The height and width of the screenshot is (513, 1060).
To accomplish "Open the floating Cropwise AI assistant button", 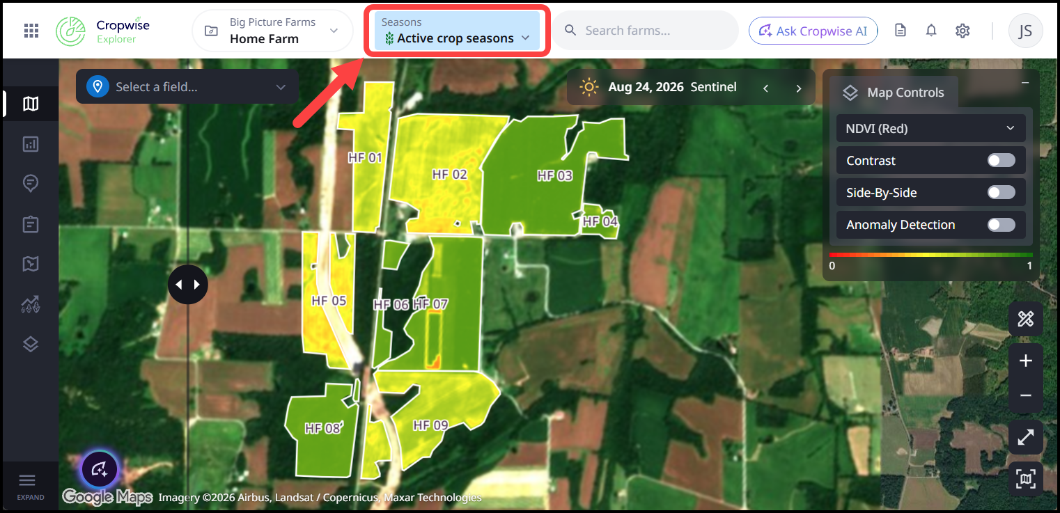I will (x=100, y=469).
